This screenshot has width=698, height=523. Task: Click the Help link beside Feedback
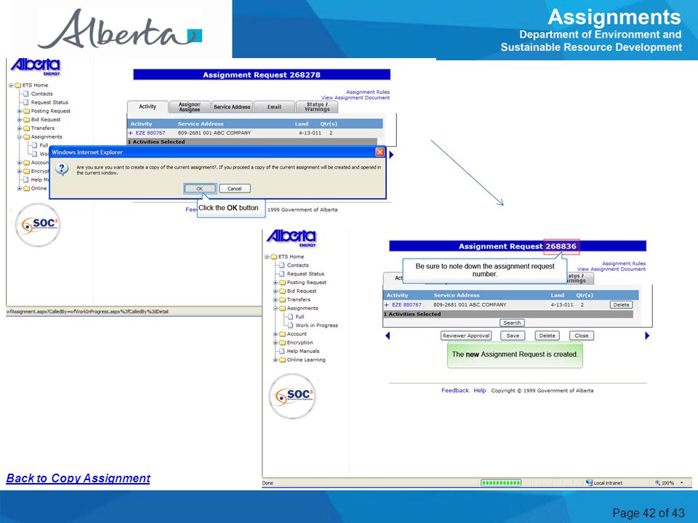pyautogui.click(x=479, y=391)
